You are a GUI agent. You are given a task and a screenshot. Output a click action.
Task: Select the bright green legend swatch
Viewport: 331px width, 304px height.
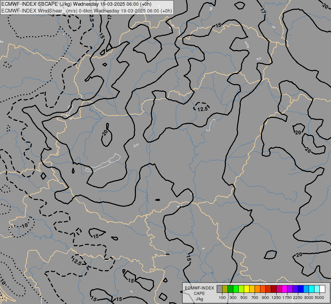pyautogui.click(x=236, y=289)
